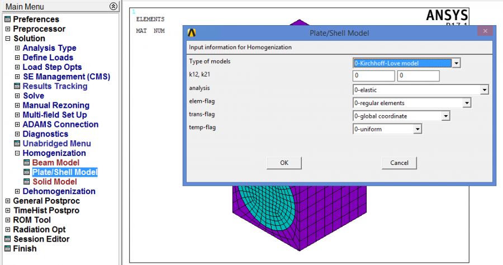503x265 pixels.
Task: Expand the General Postproc node
Action: tap(8, 201)
